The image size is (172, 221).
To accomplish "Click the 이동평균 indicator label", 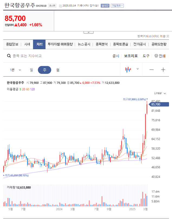I will point(12,89).
